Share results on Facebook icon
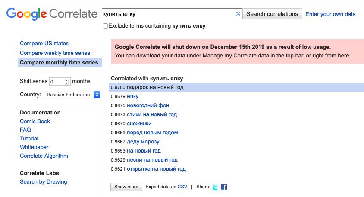Viewport: 364px width, 197px height. coord(224,187)
